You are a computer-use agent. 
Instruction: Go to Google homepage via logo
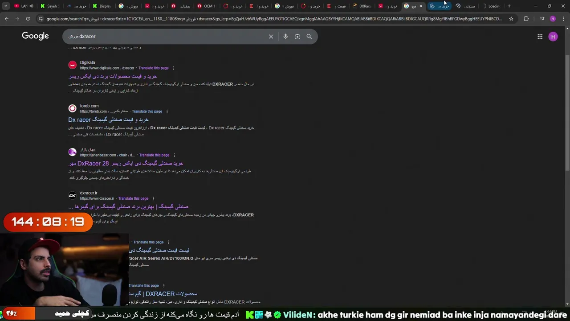click(x=35, y=36)
